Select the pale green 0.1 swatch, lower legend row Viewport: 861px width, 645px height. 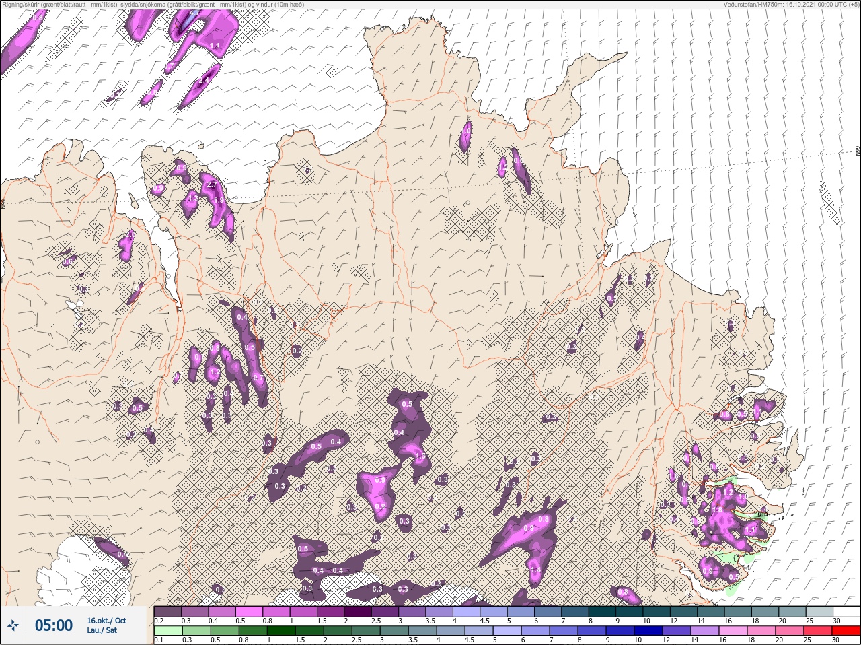(167, 631)
